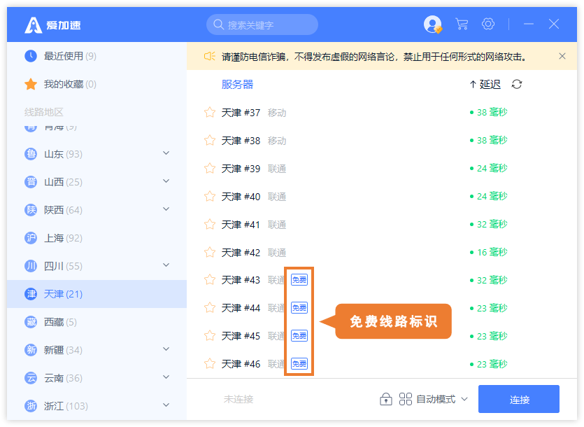Expand the 山西 region list
This screenshot has width=584, height=427.
pos(166,181)
